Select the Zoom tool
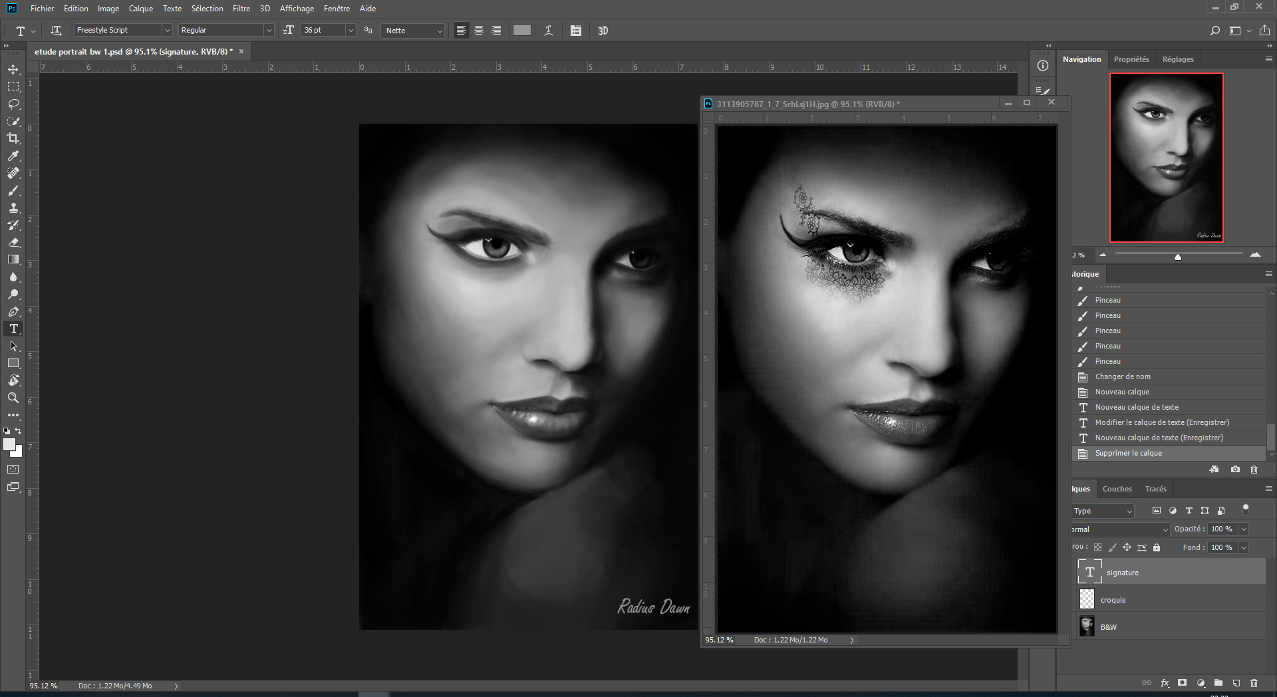Image resolution: width=1277 pixels, height=697 pixels. 13,398
